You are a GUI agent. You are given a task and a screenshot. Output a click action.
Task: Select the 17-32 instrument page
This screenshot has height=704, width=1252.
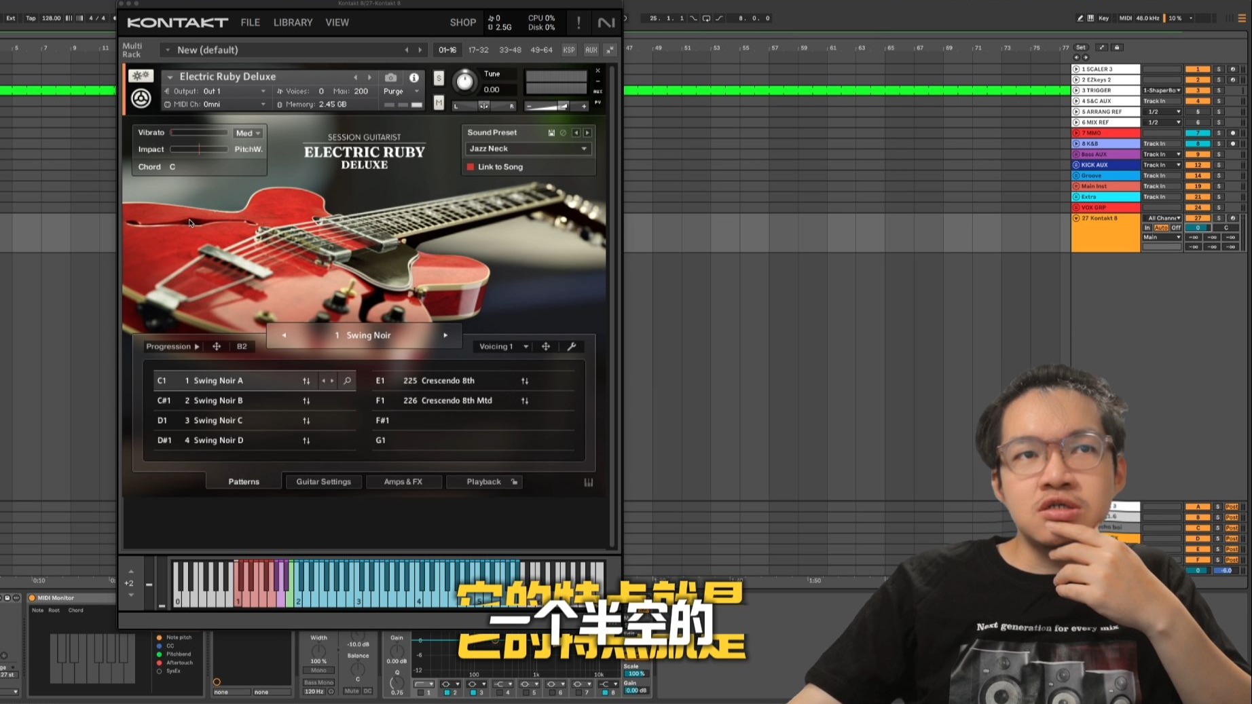pyautogui.click(x=478, y=50)
